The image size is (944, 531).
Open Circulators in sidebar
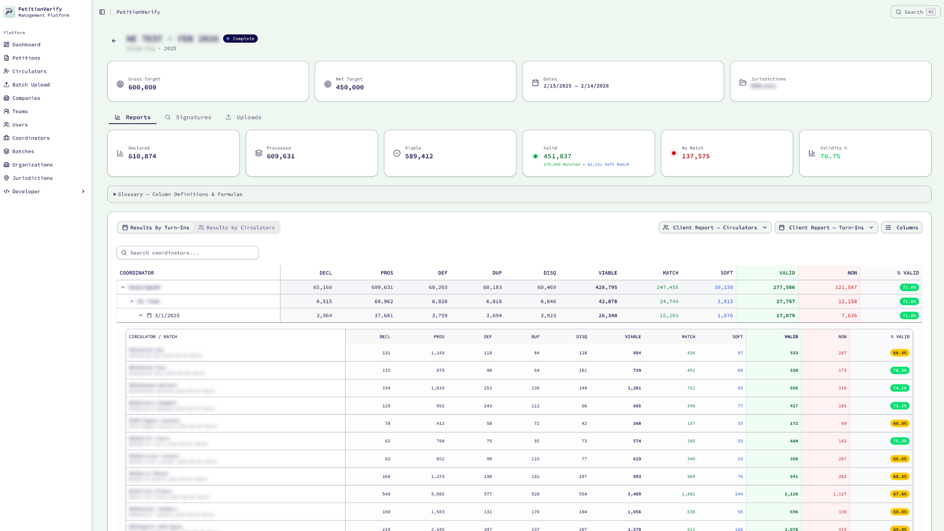(29, 71)
